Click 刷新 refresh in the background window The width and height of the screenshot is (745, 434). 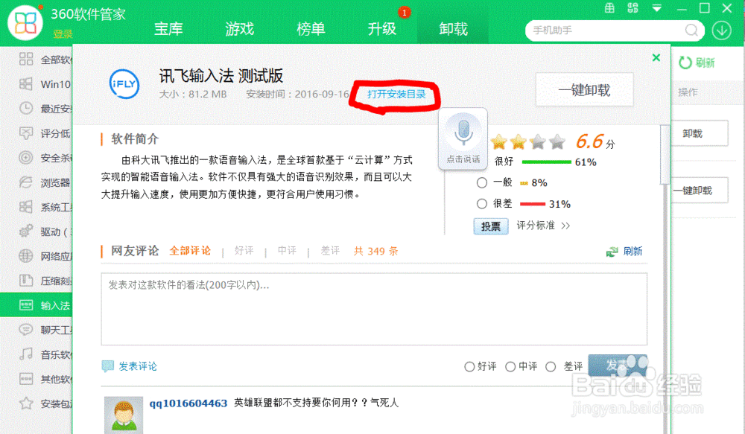(x=697, y=63)
